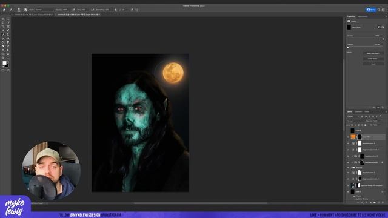This screenshot has height=218, width=388.
Task: Hide the smart object portrait layer
Action: [347, 185]
